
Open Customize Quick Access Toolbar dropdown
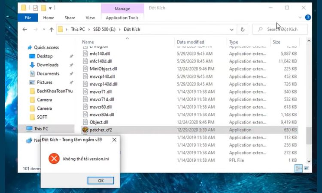click(50, 8)
